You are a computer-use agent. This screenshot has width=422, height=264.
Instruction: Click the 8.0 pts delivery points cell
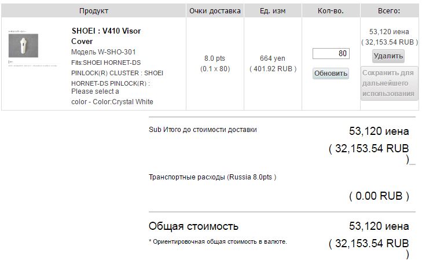tap(215, 64)
